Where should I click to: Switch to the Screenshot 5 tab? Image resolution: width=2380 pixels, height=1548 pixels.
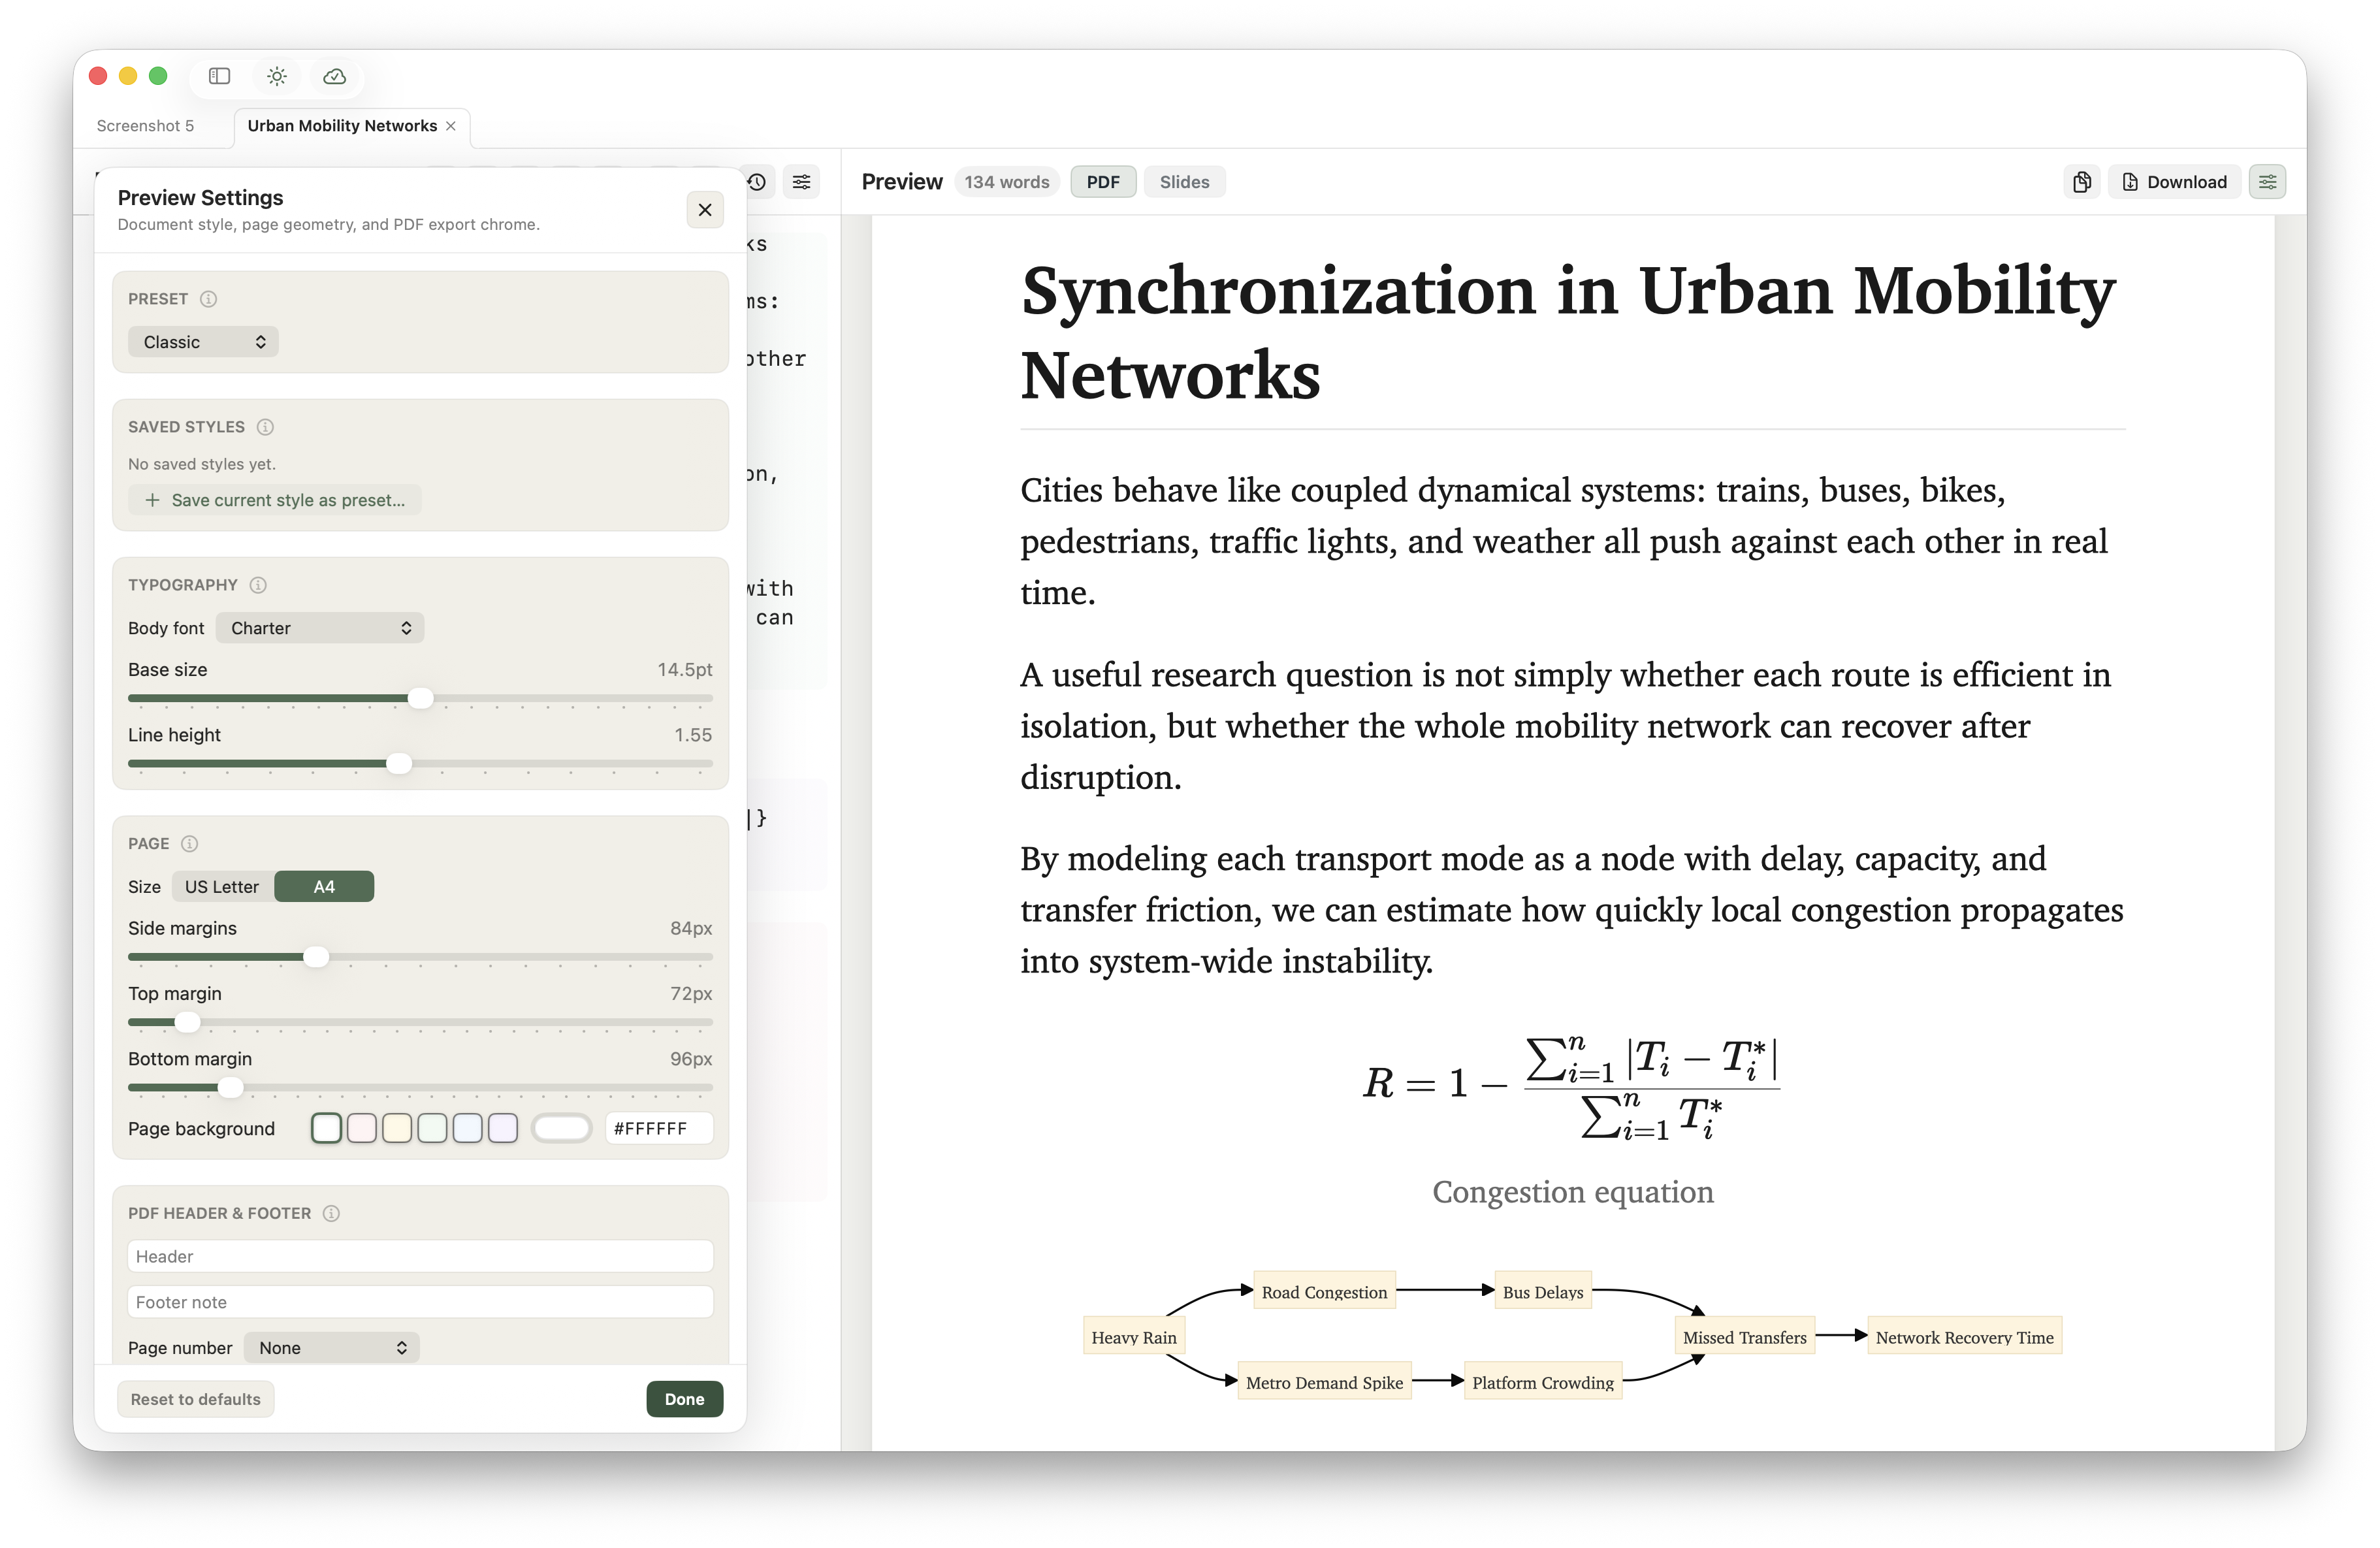pos(145,126)
